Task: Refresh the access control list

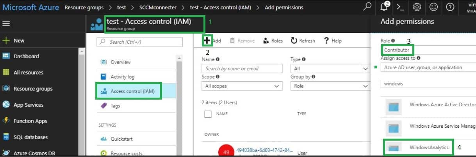Action: (x=303, y=41)
